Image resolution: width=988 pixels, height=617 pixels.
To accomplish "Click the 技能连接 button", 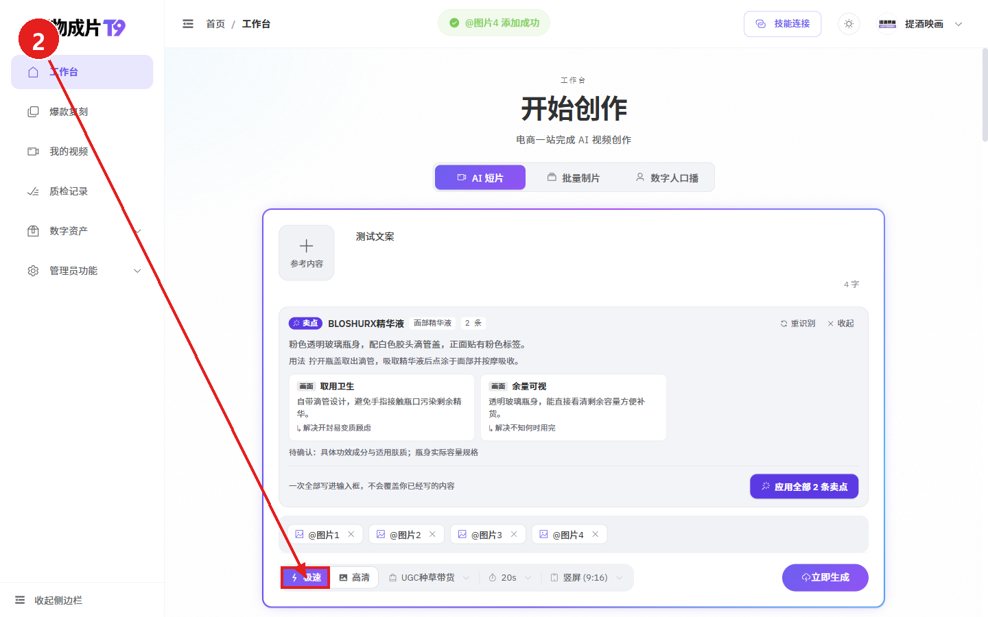I will point(783,24).
